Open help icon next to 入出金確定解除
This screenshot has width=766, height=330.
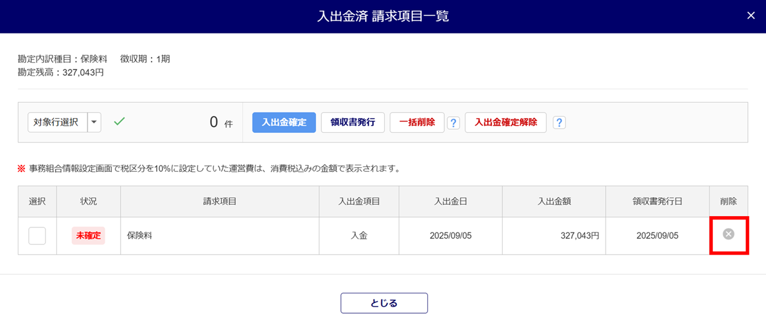tap(560, 123)
